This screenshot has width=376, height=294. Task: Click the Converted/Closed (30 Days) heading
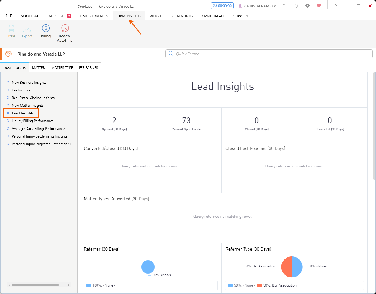pyautogui.click(x=111, y=148)
